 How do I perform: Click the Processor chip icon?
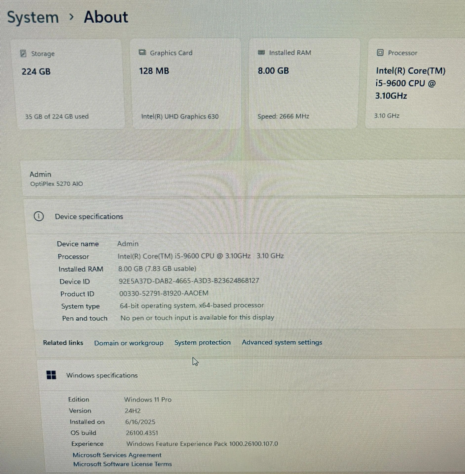pos(380,52)
